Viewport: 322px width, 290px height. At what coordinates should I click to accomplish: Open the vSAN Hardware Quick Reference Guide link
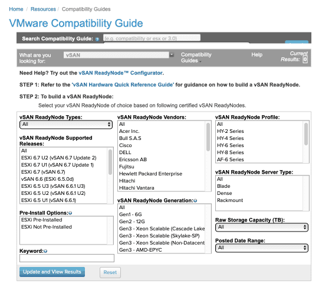click(123, 84)
